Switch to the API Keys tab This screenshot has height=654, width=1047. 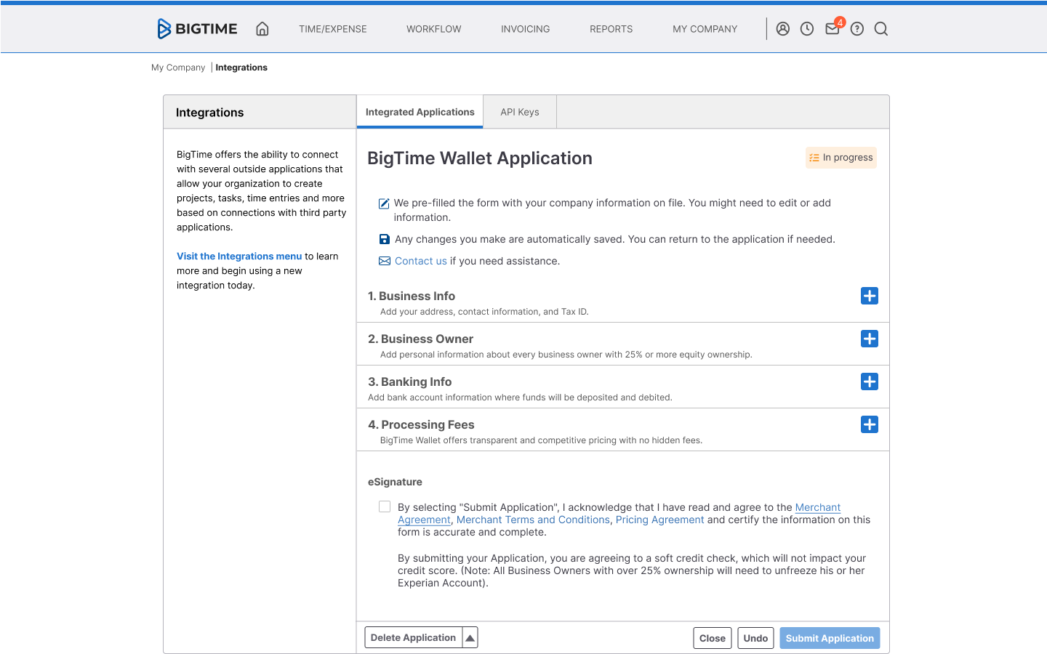pyautogui.click(x=520, y=112)
